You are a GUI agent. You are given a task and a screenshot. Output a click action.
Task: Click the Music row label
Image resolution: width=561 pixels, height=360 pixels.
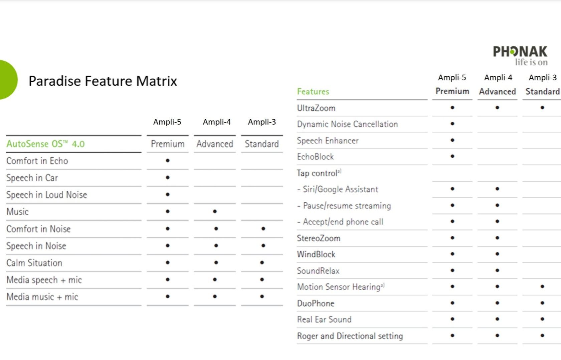coord(17,212)
